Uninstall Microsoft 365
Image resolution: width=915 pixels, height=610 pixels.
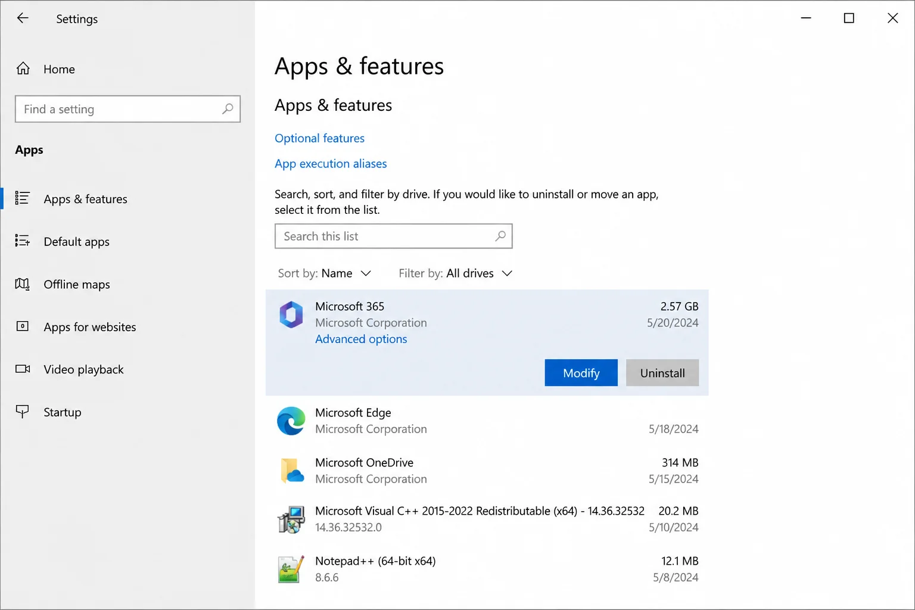pos(662,373)
